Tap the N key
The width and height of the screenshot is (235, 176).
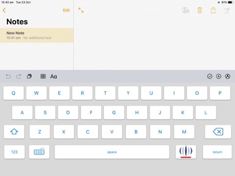pos(160,132)
